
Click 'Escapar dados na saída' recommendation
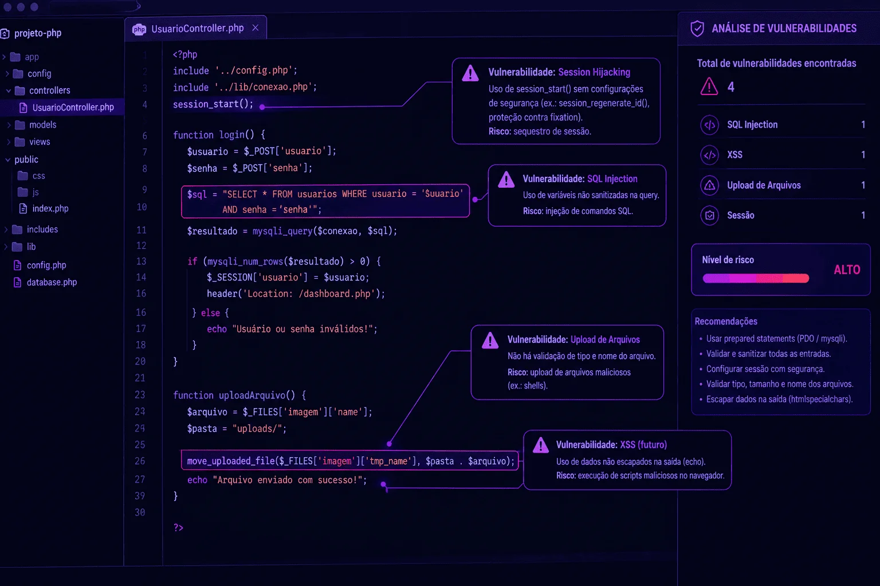pos(779,399)
